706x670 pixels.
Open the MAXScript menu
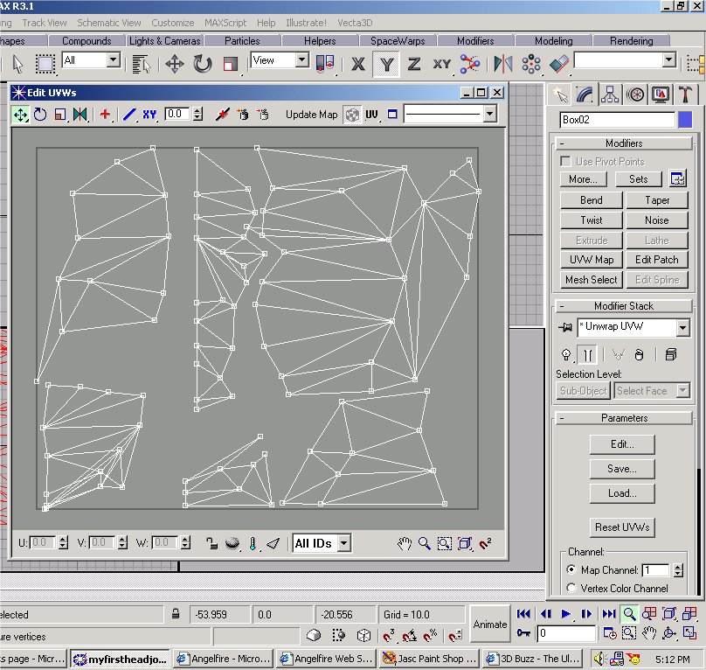225,23
